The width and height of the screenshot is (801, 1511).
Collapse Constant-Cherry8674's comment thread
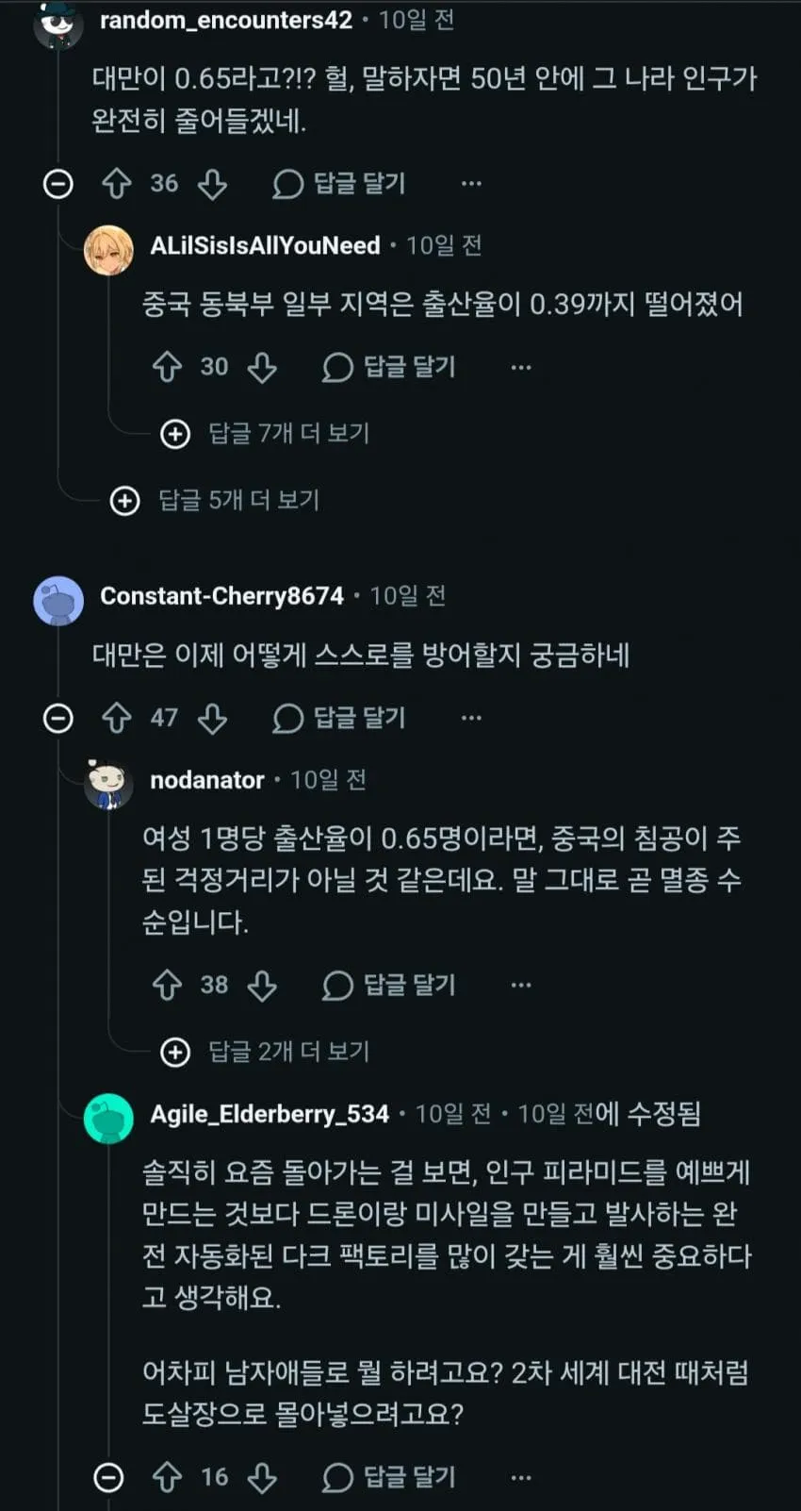click(58, 719)
